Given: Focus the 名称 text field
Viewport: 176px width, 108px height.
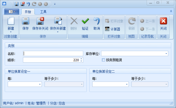Looking at the screenshot, I should tap(53, 53).
